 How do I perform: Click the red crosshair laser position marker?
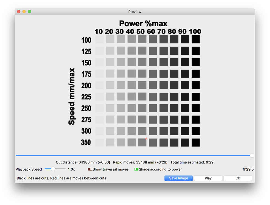[146, 138]
